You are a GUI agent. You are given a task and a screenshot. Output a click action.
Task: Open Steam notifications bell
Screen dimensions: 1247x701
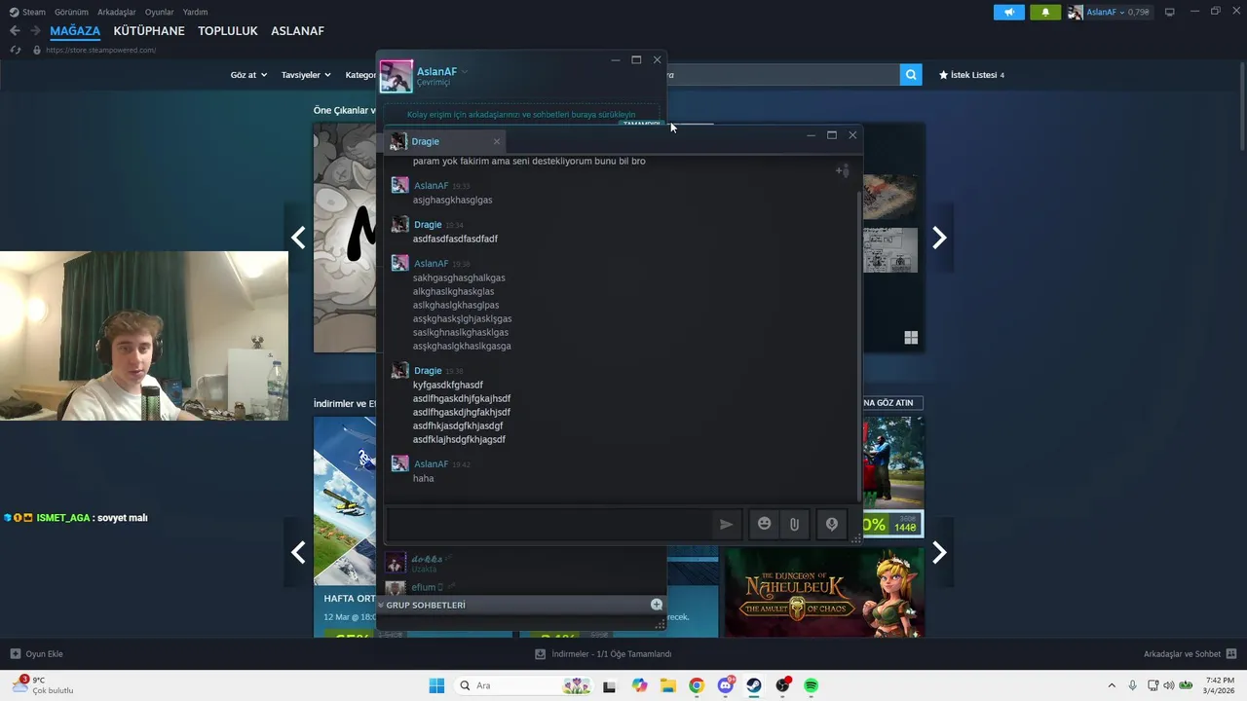coord(1045,12)
